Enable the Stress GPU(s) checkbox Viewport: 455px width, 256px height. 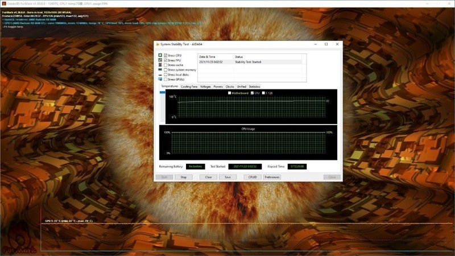pos(166,79)
